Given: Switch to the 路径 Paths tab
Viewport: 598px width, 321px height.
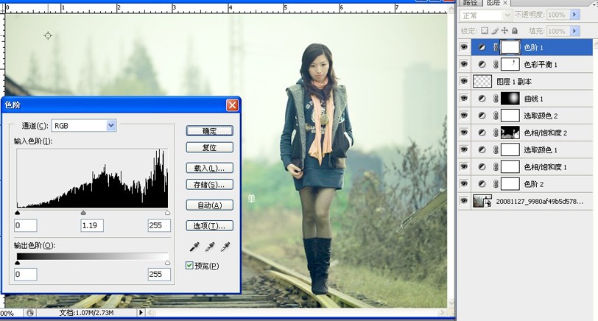Looking at the screenshot, I should pyautogui.click(x=471, y=3).
